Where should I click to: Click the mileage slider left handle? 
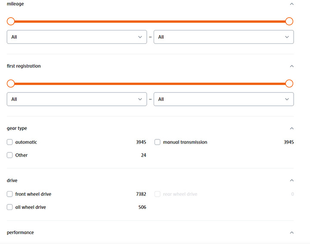pyautogui.click(x=11, y=22)
